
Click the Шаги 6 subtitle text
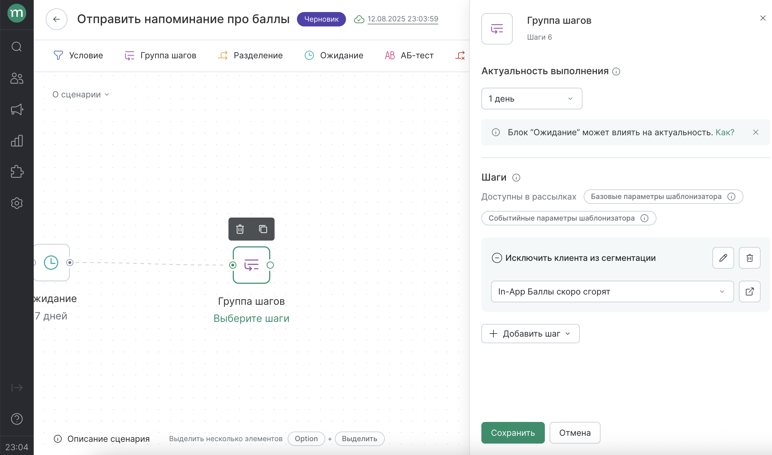click(x=539, y=37)
